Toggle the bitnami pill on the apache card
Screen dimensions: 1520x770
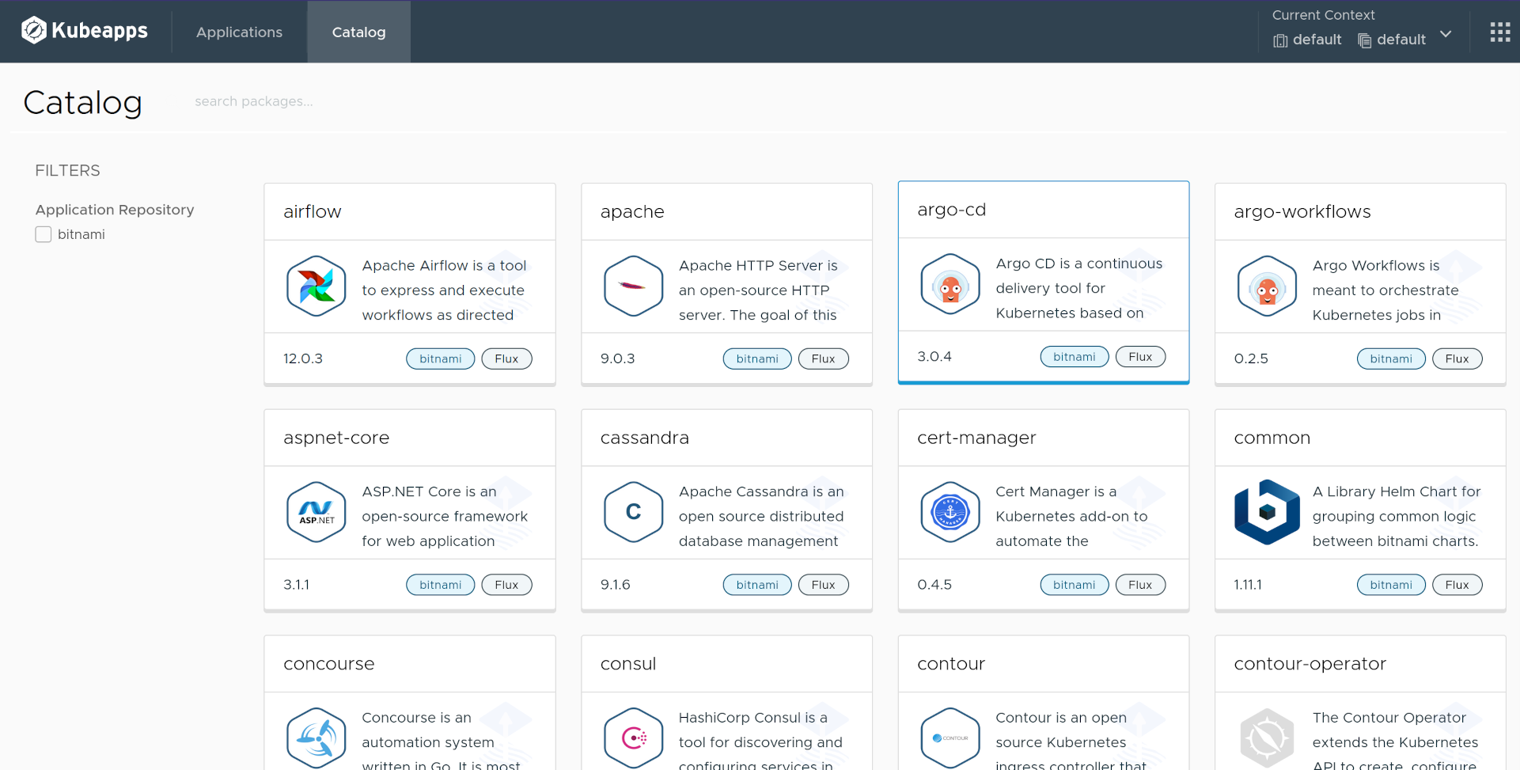pyautogui.click(x=756, y=358)
